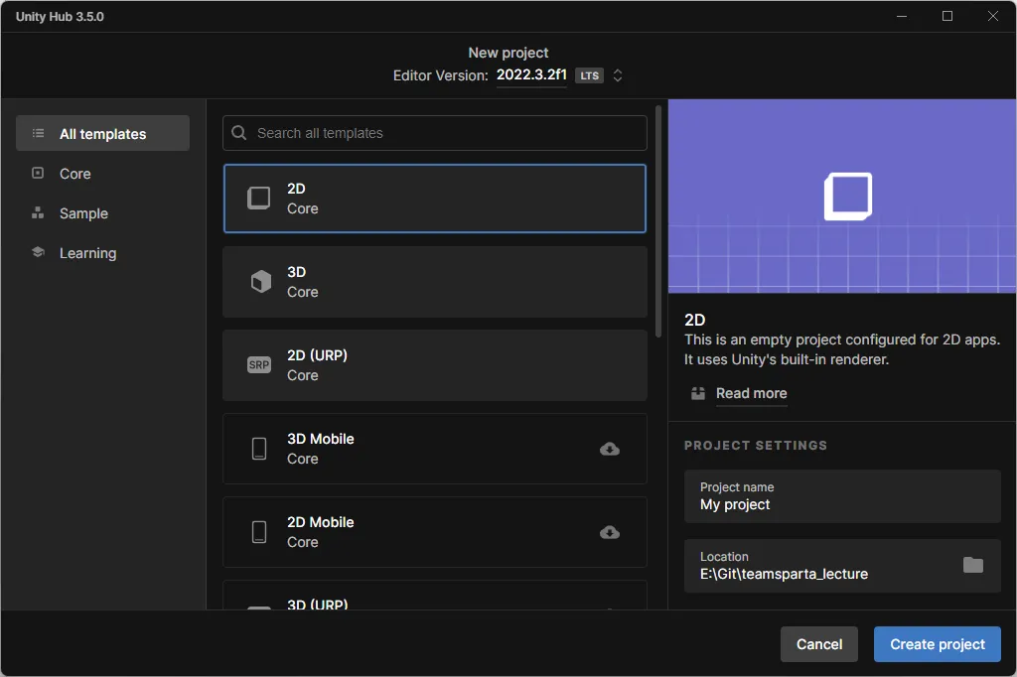Click editor version 2022.3.2f1
This screenshot has width=1017, height=677.
pos(531,74)
